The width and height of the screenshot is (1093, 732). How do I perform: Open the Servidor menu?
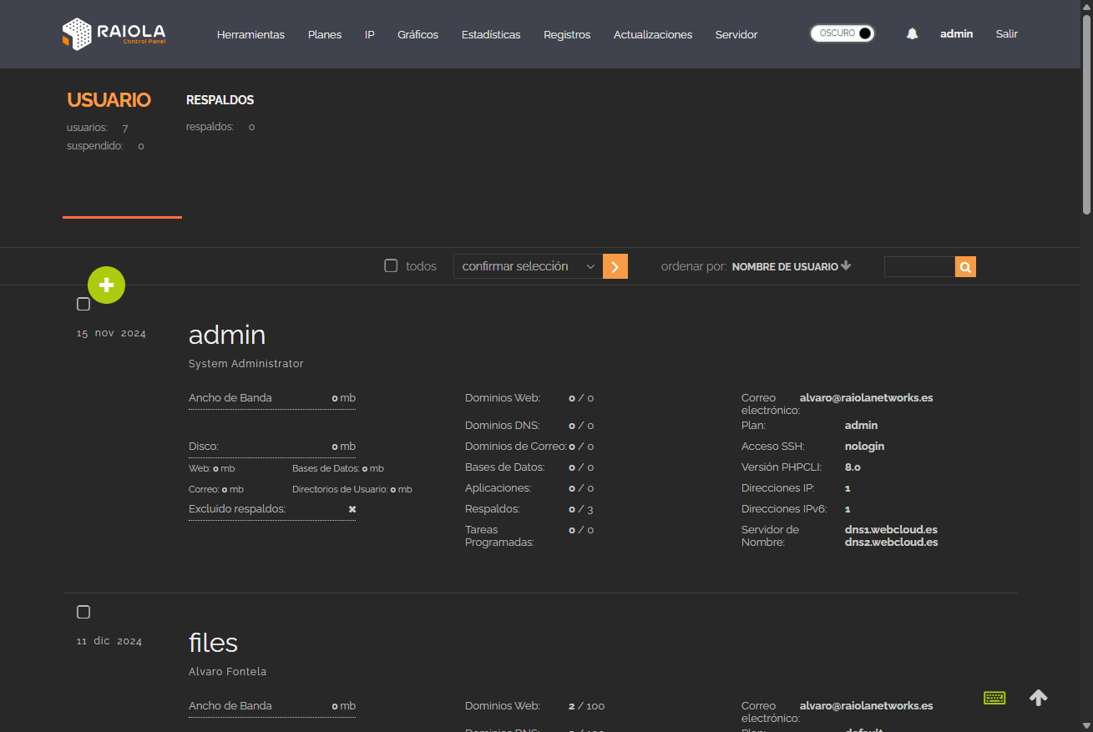click(x=736, y=34)
